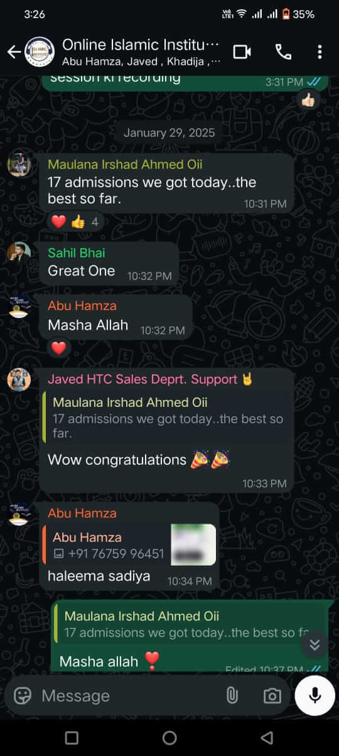Open Maulana Irshad Ahmed Oii's profile picture
The width and height of the screenshot is (339, 756).
(19, 165)
